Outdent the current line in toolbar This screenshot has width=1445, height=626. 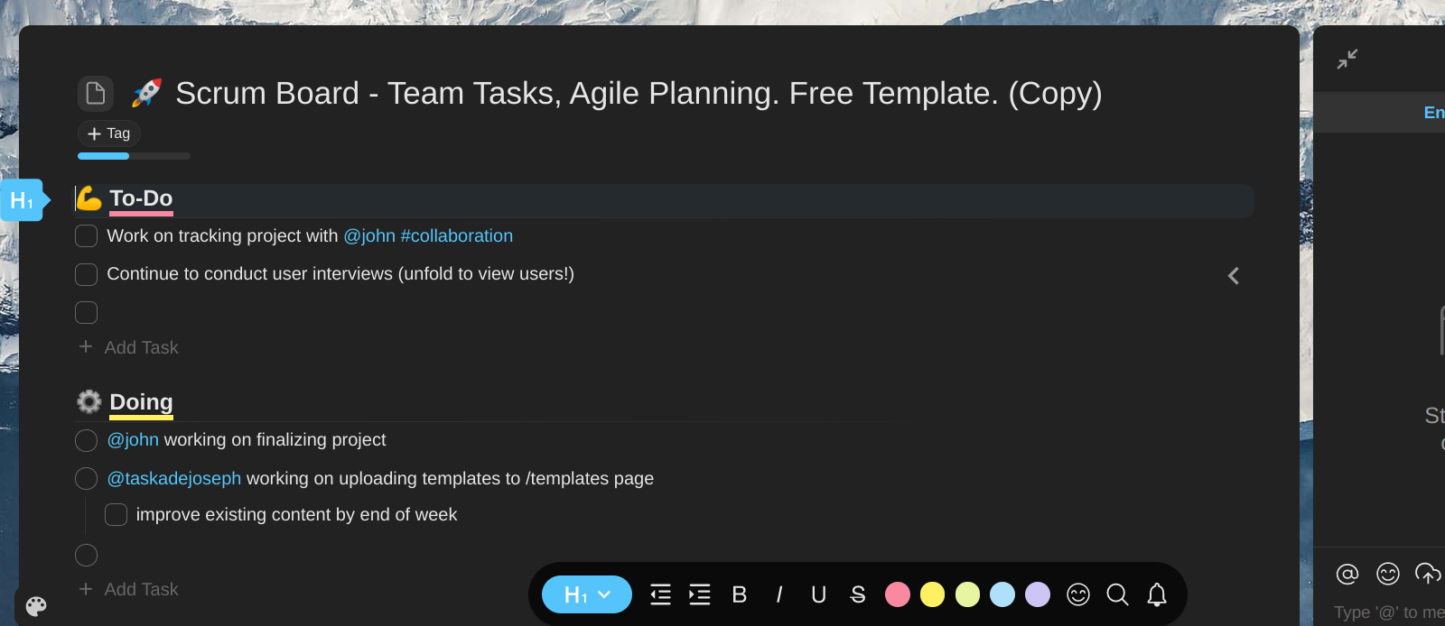661,594
